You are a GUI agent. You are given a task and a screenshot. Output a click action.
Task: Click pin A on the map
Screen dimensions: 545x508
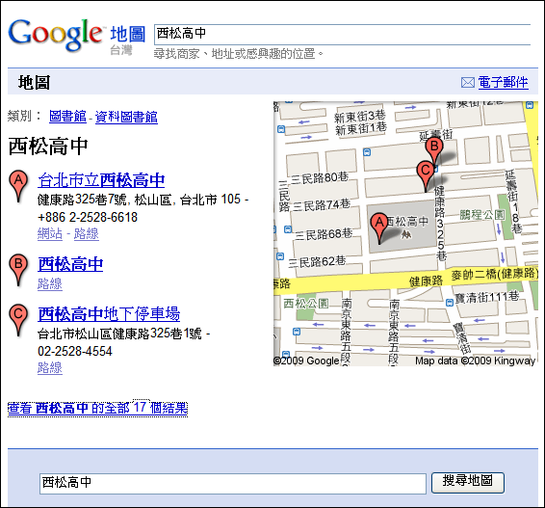(x=379, y=227)
